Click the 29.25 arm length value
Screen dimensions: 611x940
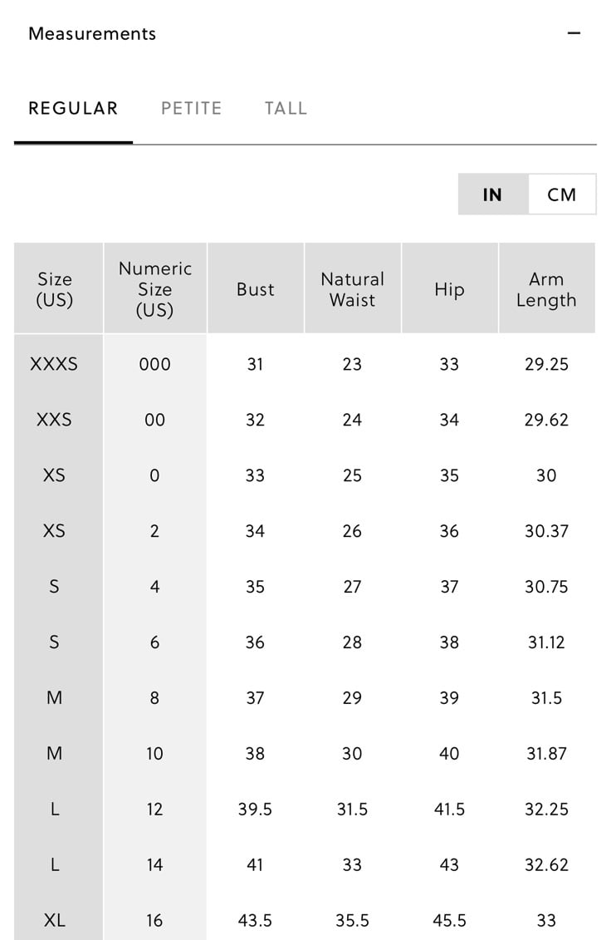[546, 364]
